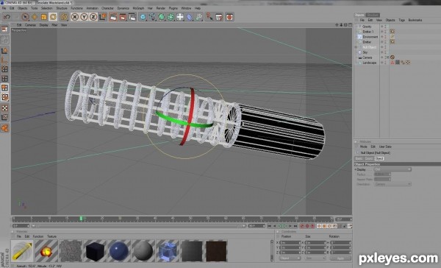Click the green timeline frame marker
This screenshot has width=441, height=268.
pyautogui.click(x=81, y=219)
